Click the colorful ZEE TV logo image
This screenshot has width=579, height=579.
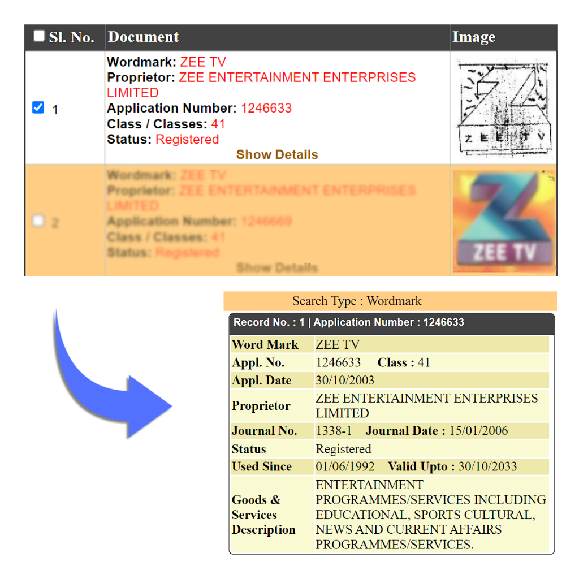pos(503,221)
